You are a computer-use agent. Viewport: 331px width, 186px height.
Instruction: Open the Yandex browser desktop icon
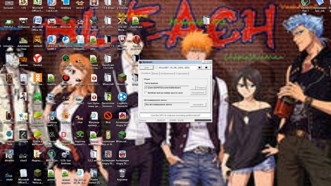pos(38,60)
